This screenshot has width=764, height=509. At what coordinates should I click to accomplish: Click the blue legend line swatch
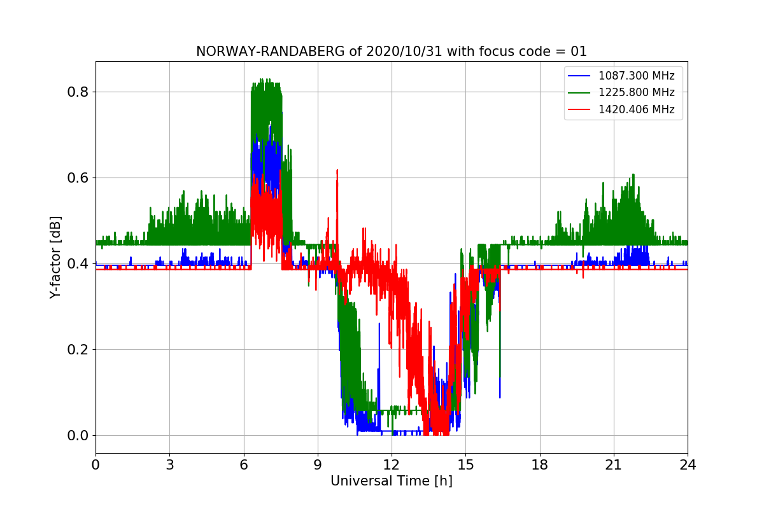pyautogui.click(x=580, y=76)
